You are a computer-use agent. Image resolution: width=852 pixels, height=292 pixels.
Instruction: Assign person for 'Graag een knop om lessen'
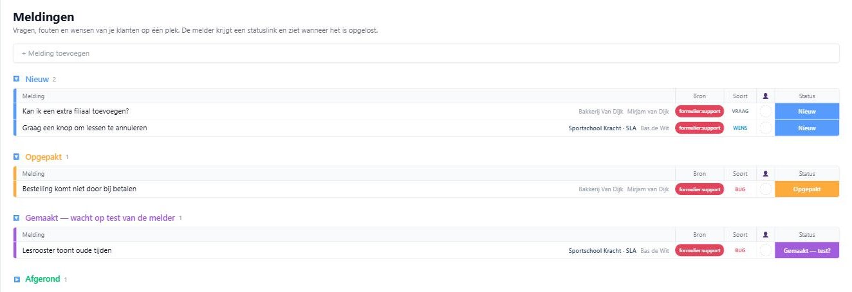coord(765,128)
